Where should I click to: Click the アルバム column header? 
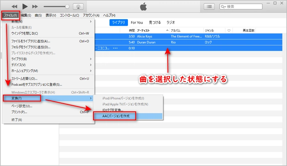coord(176,31)
